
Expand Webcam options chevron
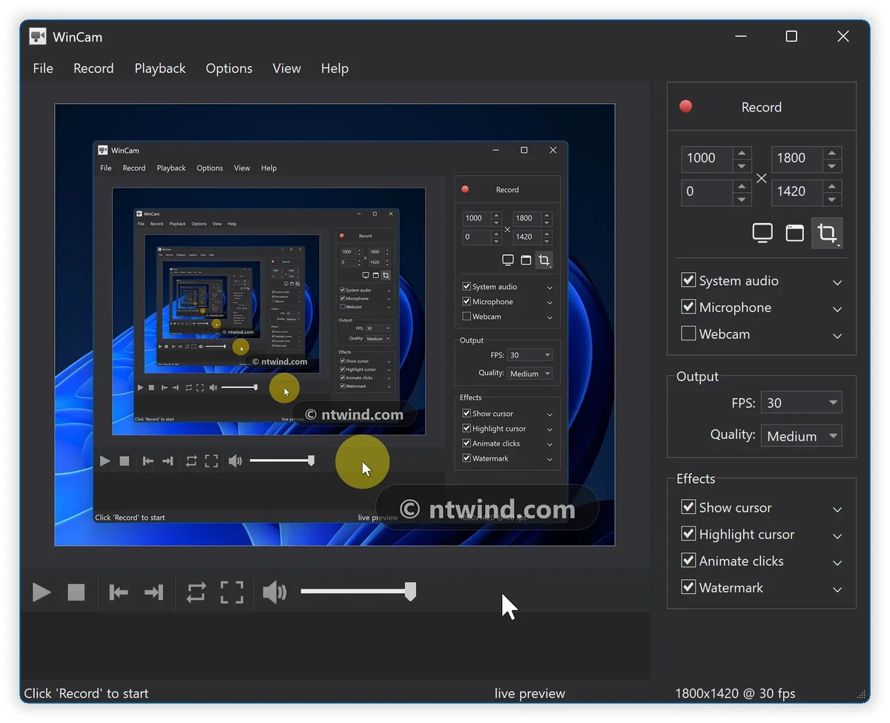pos(837,336)
